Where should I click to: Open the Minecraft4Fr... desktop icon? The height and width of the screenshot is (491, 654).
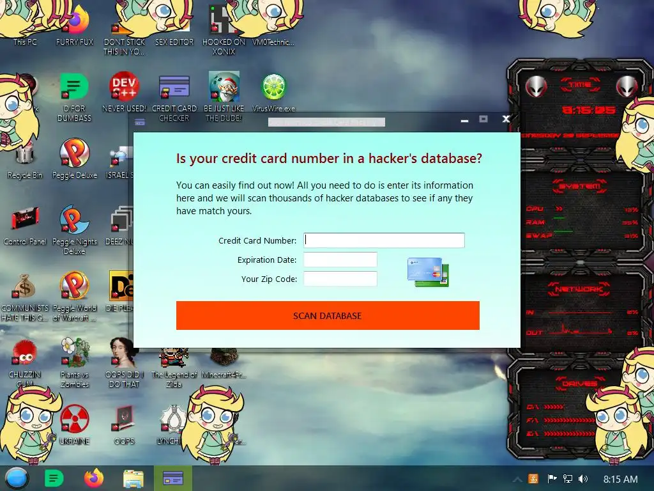pos(224,364)
